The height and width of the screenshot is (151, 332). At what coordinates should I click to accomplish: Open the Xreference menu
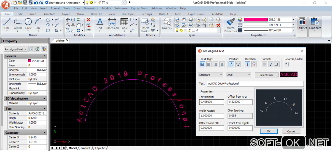(x=121, y=8)
